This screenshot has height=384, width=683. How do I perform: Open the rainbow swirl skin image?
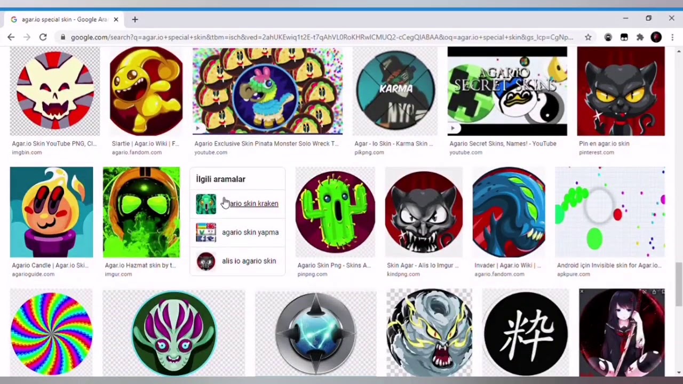click(51, 333)
